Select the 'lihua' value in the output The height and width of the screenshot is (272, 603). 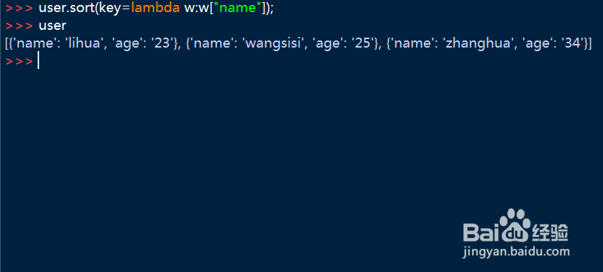(x=83, y=44)
